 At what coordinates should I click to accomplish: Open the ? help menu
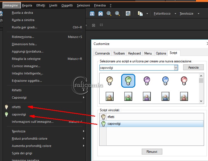pyautogui.click(x=111, y=5)
